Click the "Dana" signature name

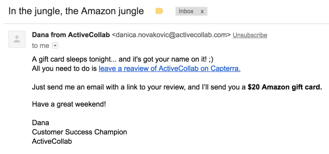(x=40, y=123)
